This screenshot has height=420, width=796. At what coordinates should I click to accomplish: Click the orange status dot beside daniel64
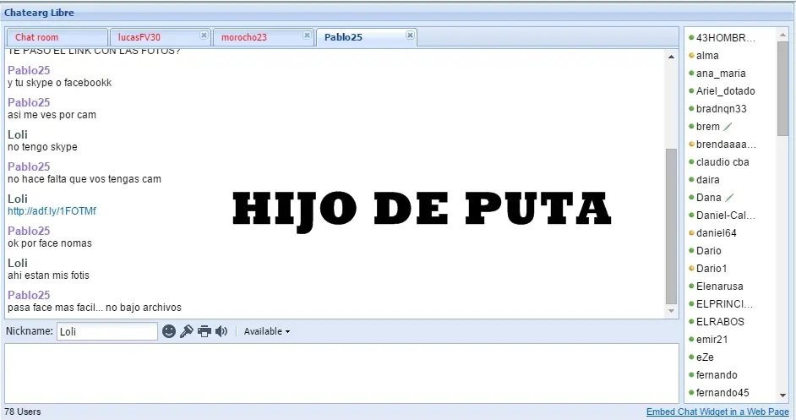691,232
